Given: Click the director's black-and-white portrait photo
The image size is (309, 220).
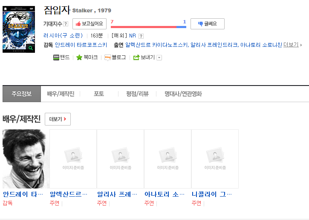Looking at the screenshot, I should pos(26,159).
